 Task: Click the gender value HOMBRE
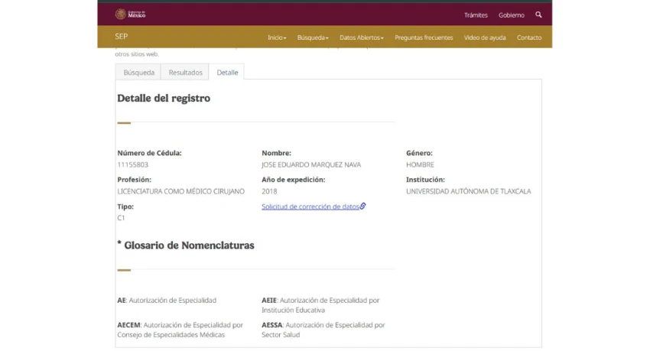pos(420,164)
